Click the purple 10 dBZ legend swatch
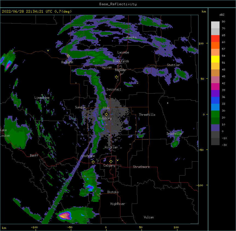 [215, 128]
